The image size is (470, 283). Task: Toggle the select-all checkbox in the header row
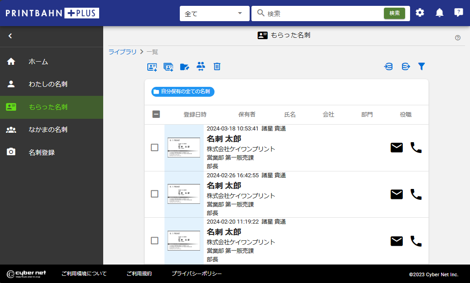(156, 114)
